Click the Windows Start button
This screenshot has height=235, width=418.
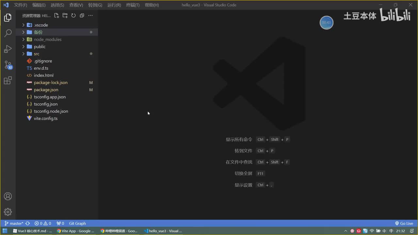click(5, 231)
